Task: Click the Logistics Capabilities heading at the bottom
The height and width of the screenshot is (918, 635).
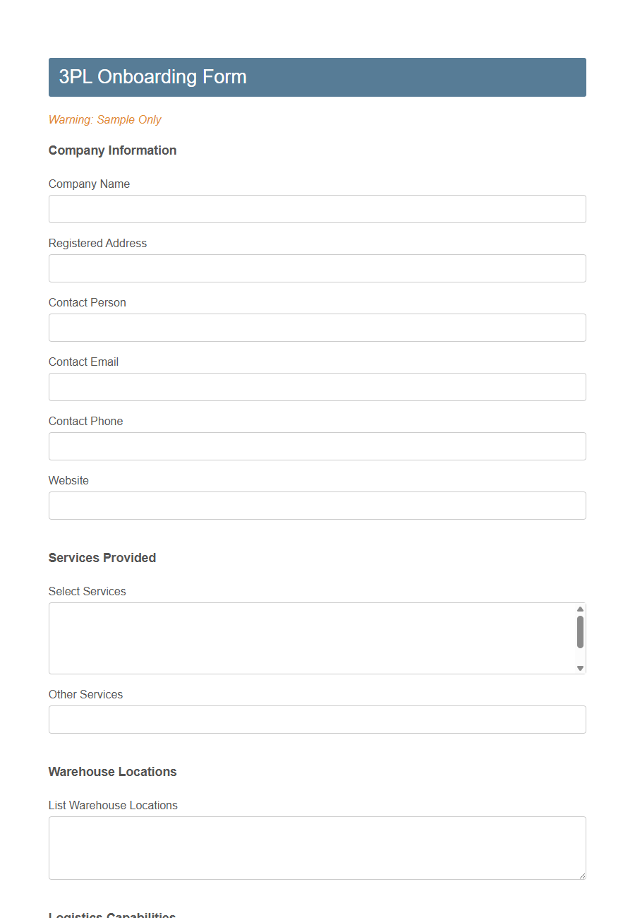Action: (111, 915)
